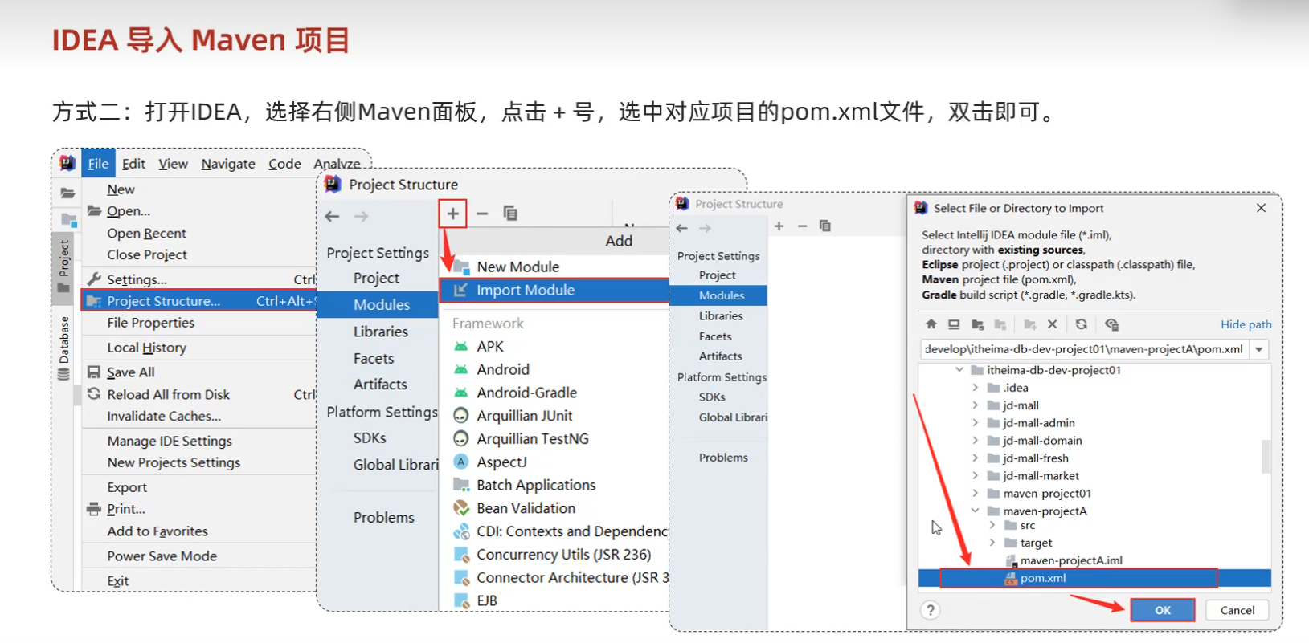The width and height of the screenshot is (1309, 643).
Task: Open the Navigate menu
Action: [228, 164]
